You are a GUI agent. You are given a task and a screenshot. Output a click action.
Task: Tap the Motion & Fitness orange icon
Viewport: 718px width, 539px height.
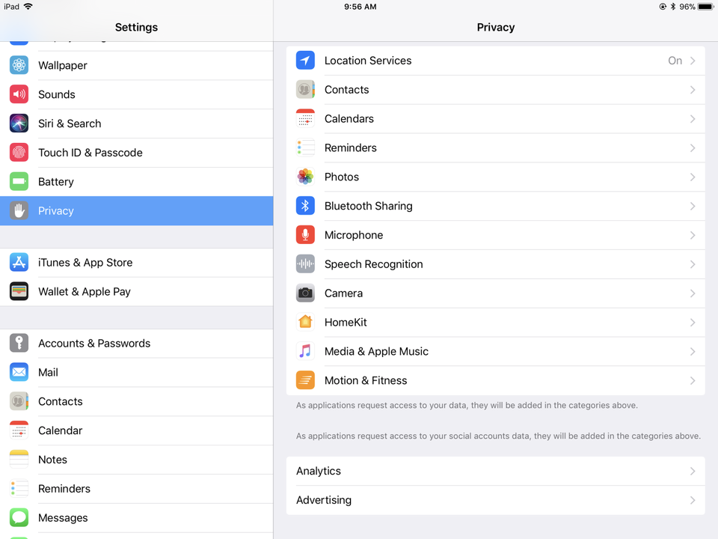(305, 380)
